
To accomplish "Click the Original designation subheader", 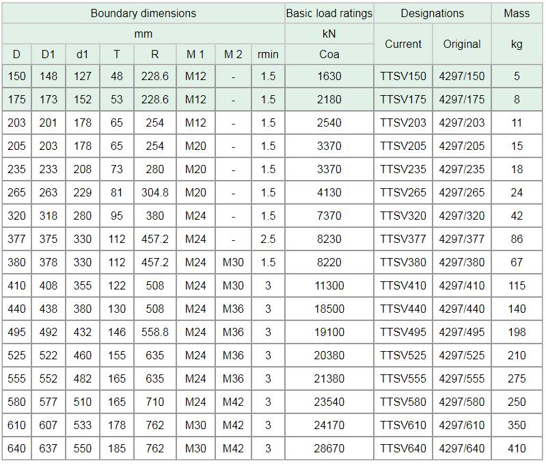I will pos(462,44).
